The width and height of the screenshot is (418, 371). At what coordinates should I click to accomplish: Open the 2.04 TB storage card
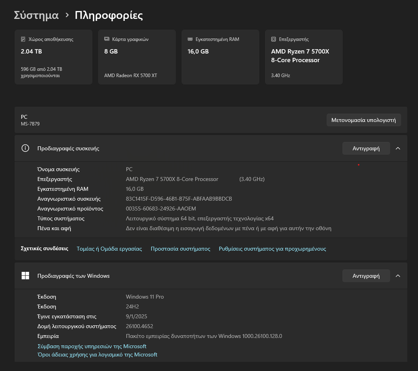[x=54, y=57]
